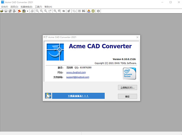Click the Acme CAD Converter blue logo
This screenshot has height=135, width=182.
pos(55,52)
